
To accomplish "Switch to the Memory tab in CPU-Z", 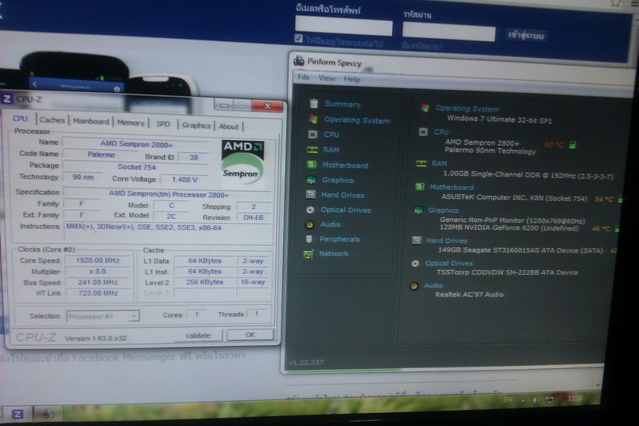I will [130, 122].
